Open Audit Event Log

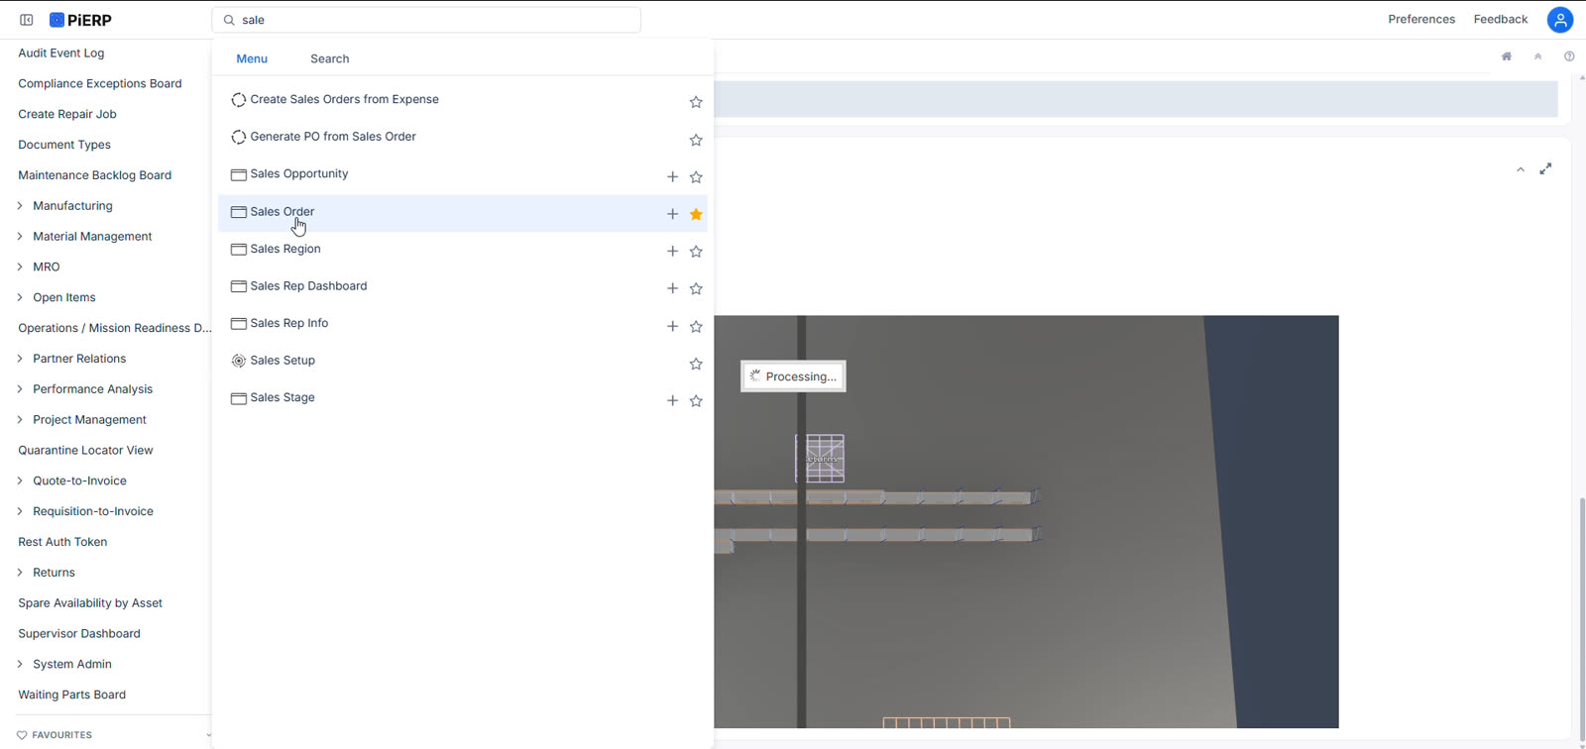coord(61,53)
